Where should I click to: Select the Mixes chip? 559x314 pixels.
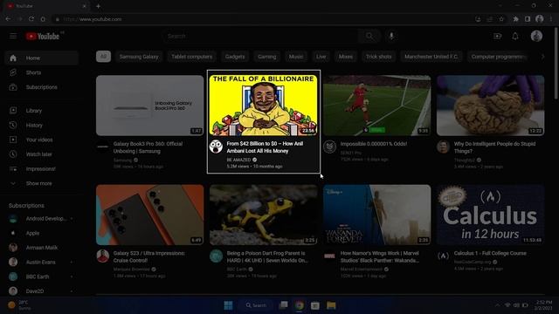[x=346, y=57]
